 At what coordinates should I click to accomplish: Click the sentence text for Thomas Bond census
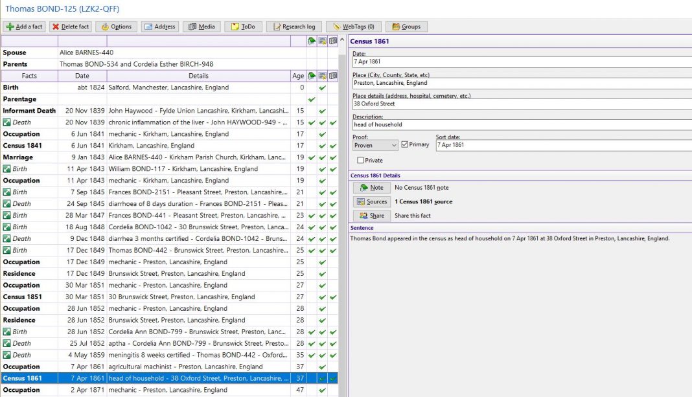coord(510,238)
